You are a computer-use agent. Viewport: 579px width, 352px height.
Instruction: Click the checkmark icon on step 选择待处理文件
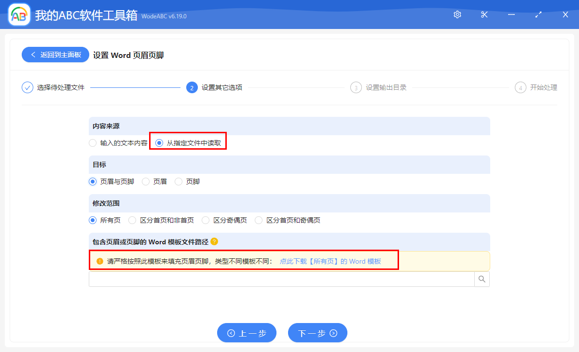point(27,87)
